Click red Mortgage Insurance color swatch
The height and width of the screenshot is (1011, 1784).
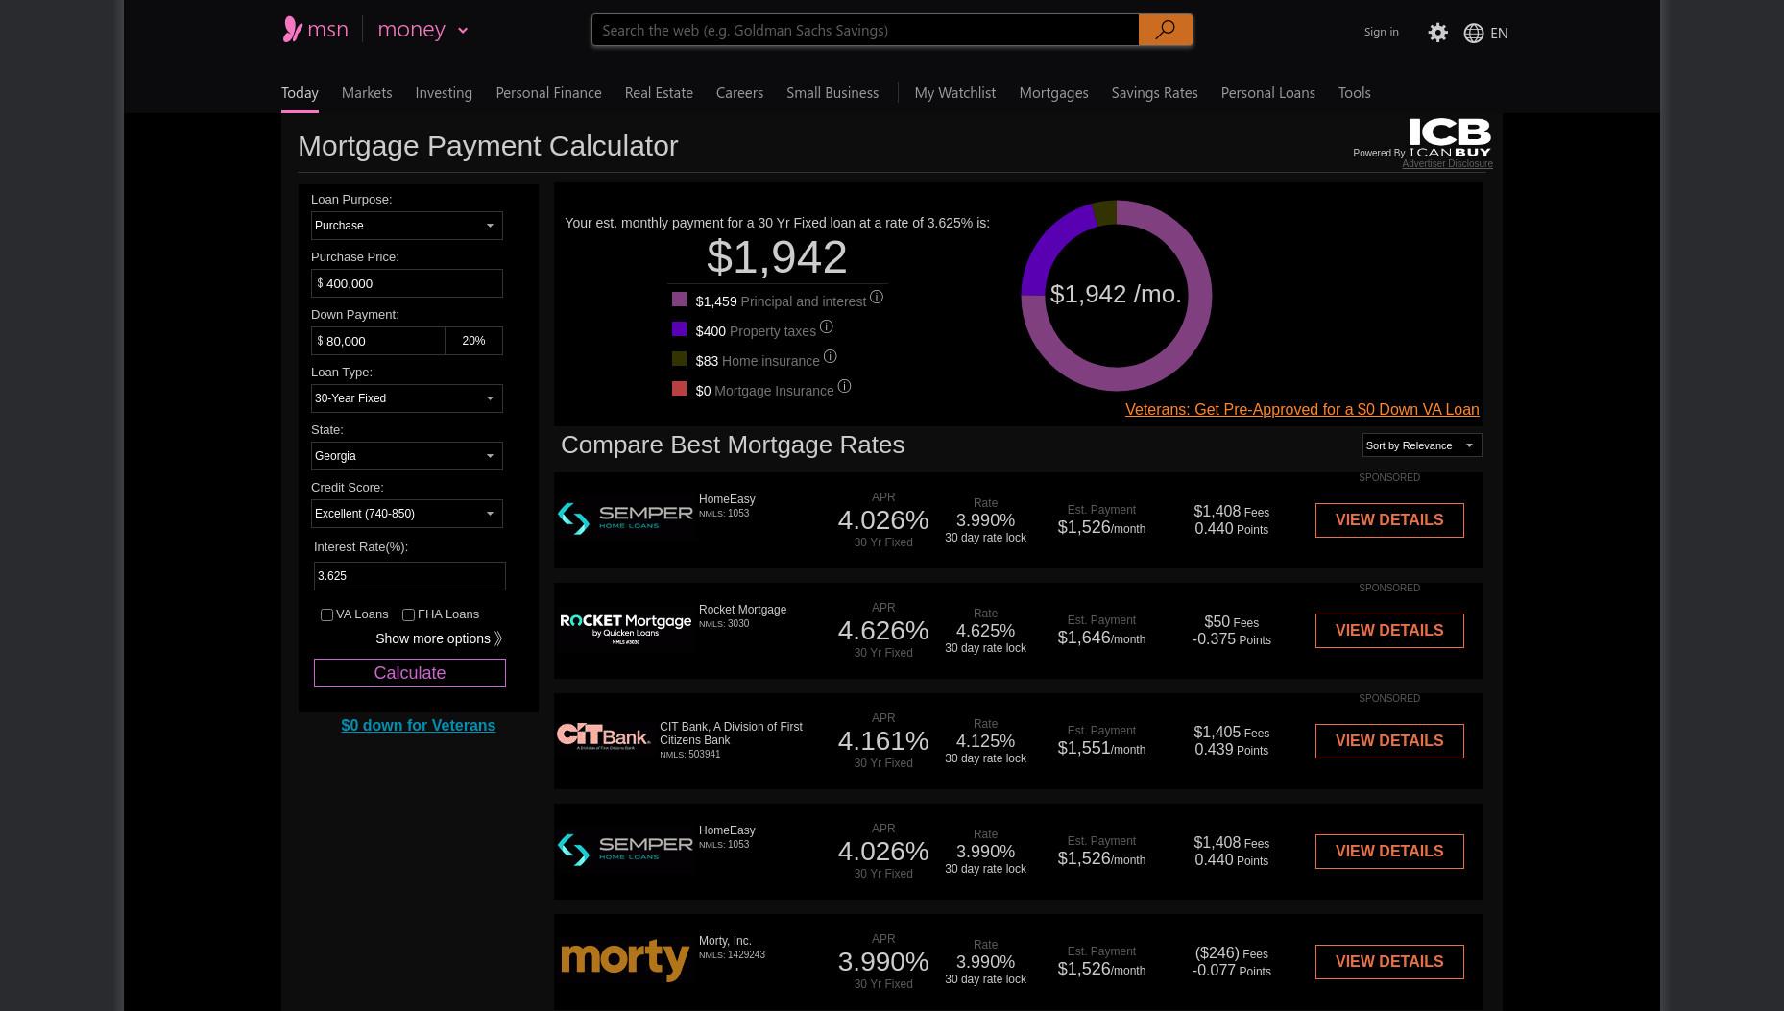tap(679, 389)
